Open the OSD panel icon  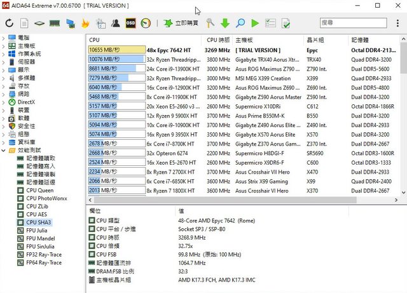point(130,23)
